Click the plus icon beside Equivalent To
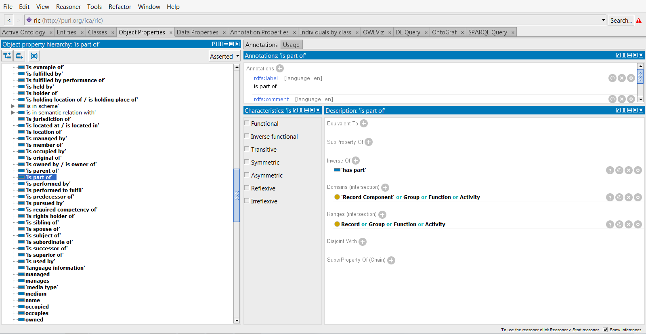This screenshot has height=334, width=646. click(x=364, y=123)
